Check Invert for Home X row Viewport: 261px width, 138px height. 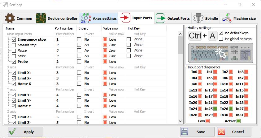pyautogui.click(x=79, y=84)
